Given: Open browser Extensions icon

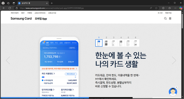Looking at the screenshot, I should pos(163,8).
